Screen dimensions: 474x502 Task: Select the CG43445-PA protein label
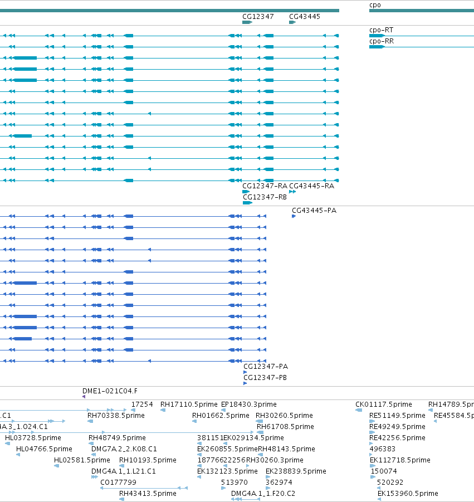pos(314,211)
